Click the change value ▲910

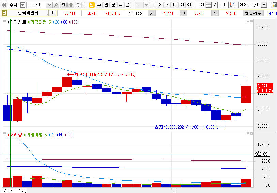tap(92, 13)
